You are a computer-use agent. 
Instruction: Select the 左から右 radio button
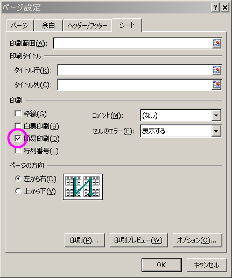[18, 179]
